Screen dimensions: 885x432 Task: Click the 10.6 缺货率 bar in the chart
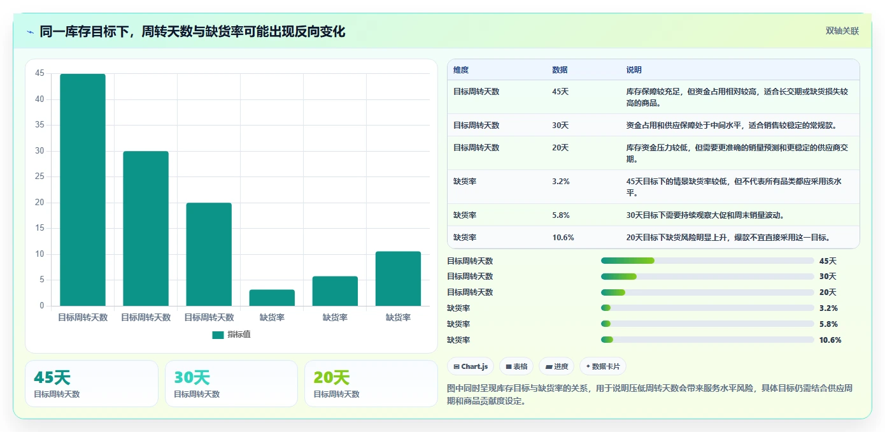398,278
